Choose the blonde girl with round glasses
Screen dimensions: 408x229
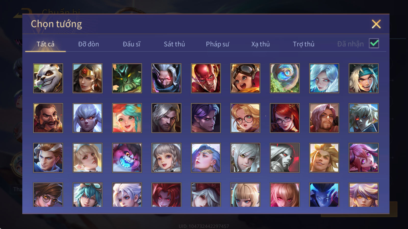click(x=245, y=118)
